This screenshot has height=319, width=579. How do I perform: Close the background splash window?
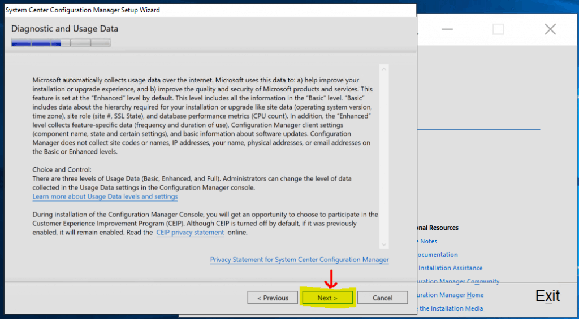coord(550,29)
